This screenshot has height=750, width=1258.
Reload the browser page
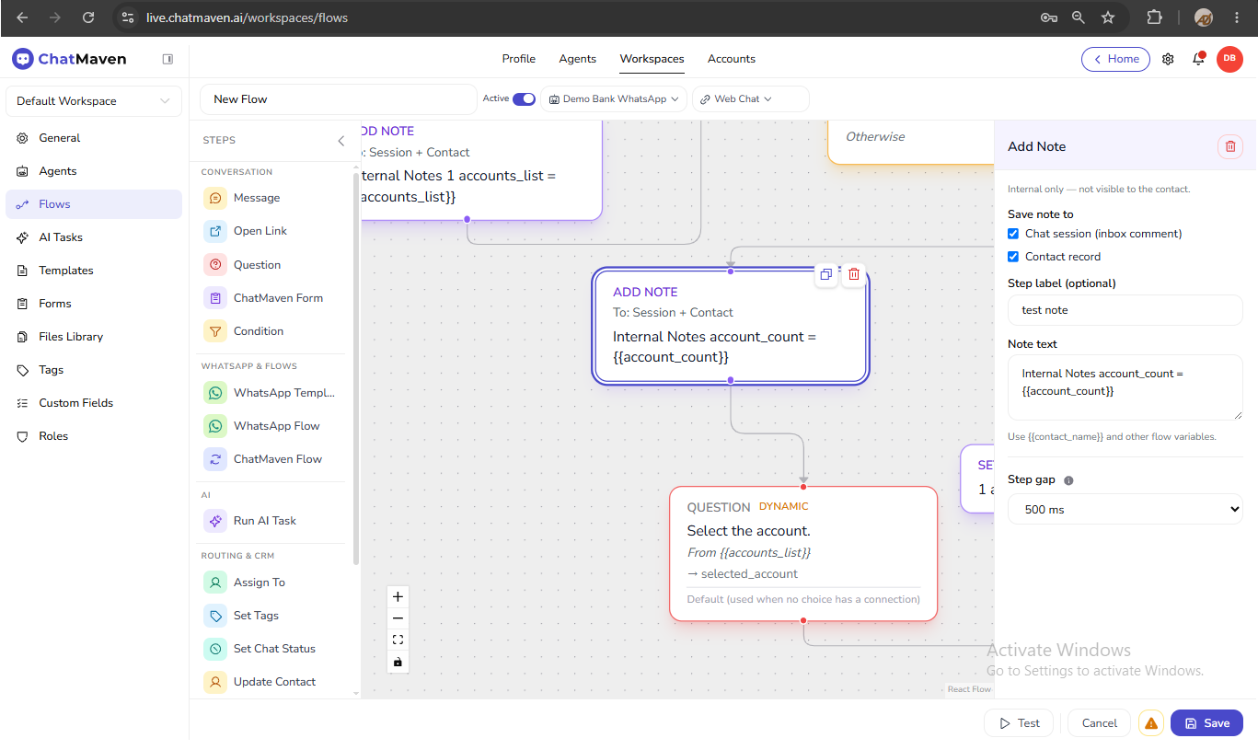coord(88,17)
